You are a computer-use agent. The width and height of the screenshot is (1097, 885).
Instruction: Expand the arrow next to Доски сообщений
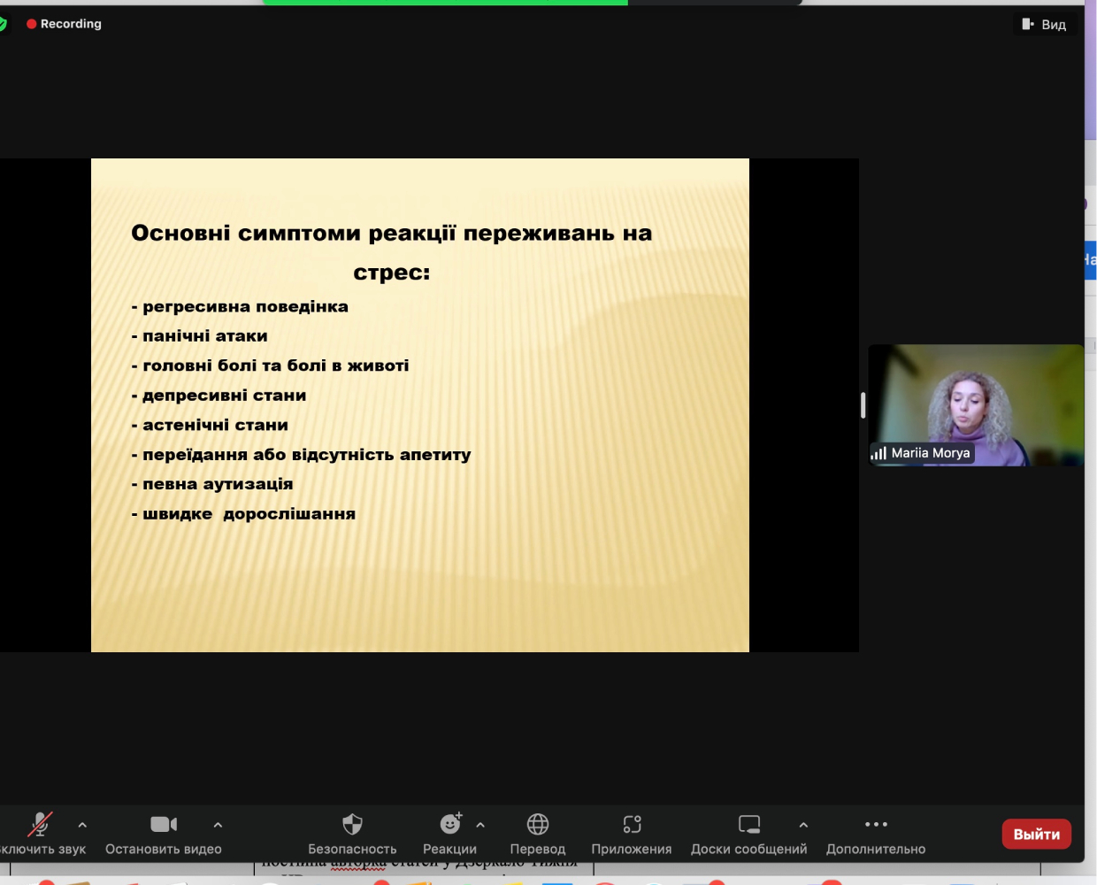click(803, 825)
